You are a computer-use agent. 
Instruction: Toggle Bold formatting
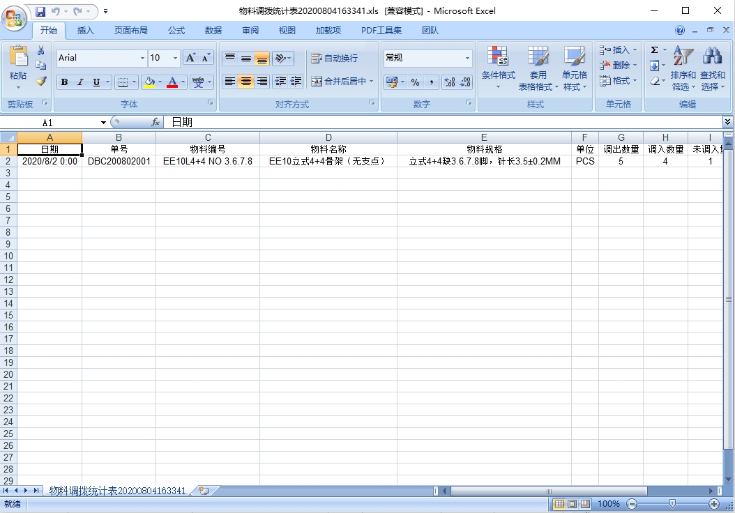coord(64,82)
